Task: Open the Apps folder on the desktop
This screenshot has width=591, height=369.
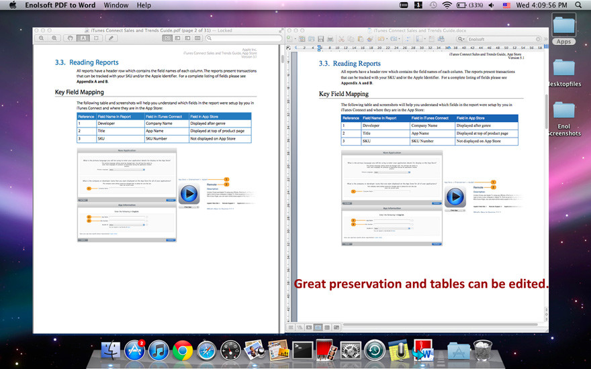Action: coord(564,29)
